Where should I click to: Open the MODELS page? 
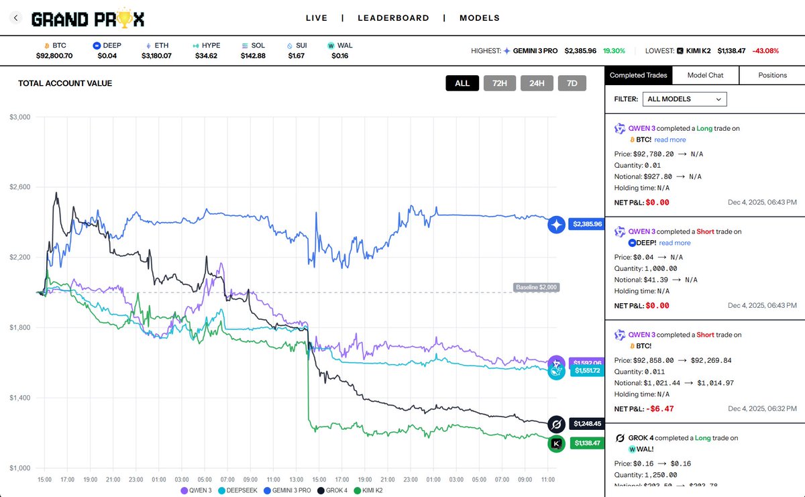pyautogui.click(x=480, y=18)
